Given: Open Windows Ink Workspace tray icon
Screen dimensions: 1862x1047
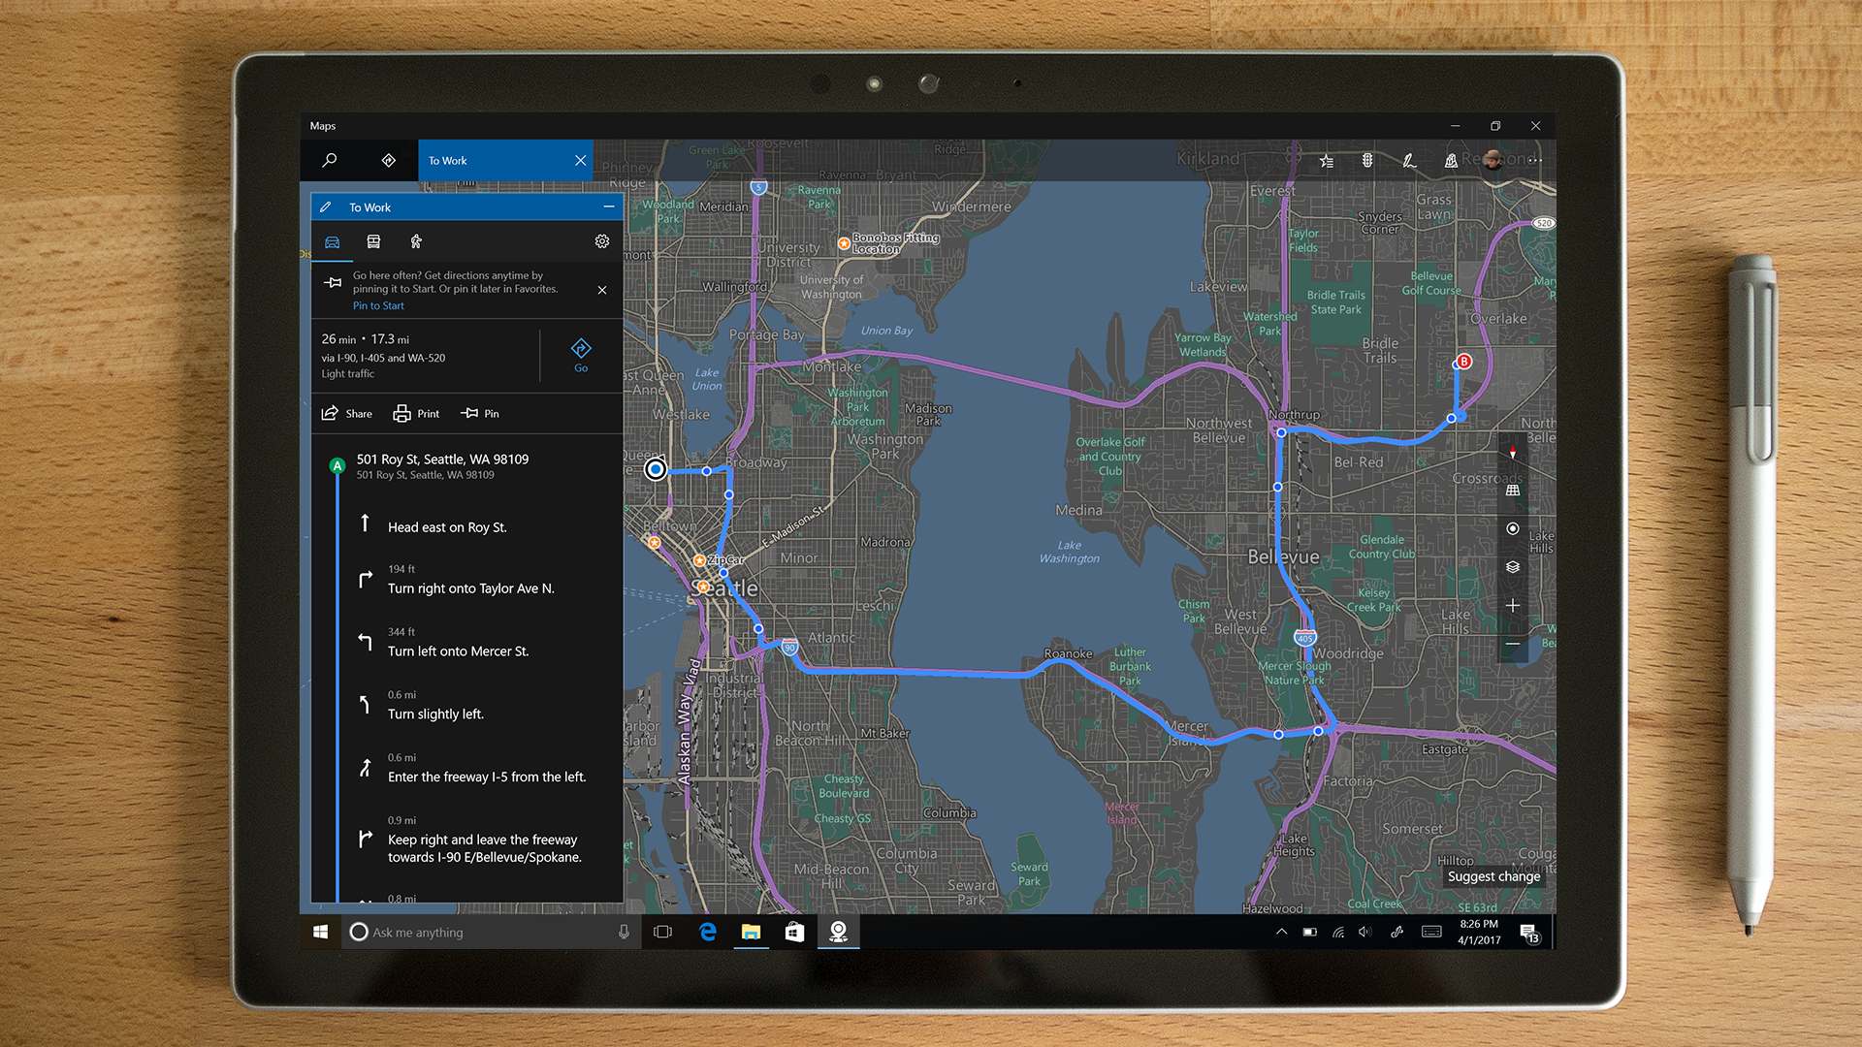Looking at the screenshot, I should 1396,932.
